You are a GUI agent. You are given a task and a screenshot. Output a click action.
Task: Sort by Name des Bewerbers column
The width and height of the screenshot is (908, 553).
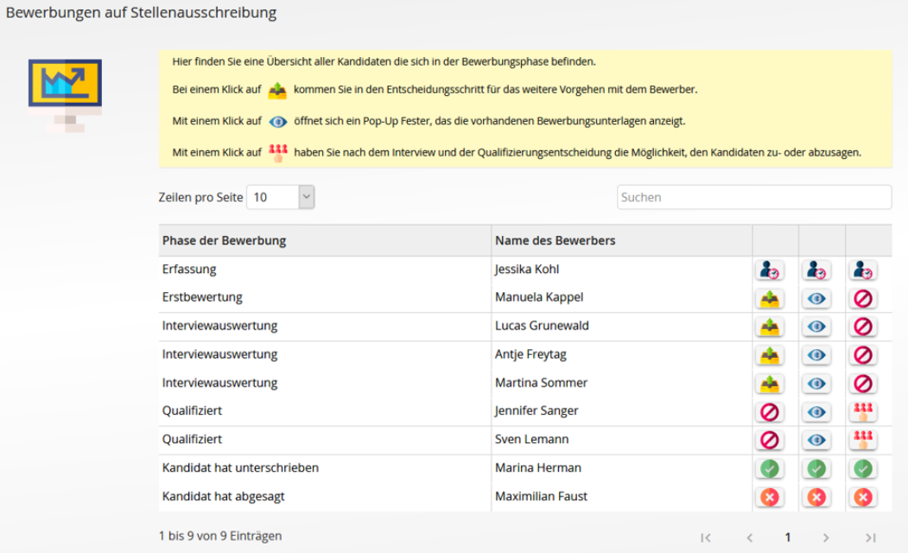555,240
